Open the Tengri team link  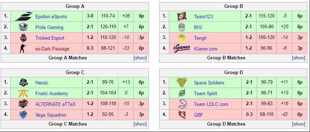coord(200,38)
